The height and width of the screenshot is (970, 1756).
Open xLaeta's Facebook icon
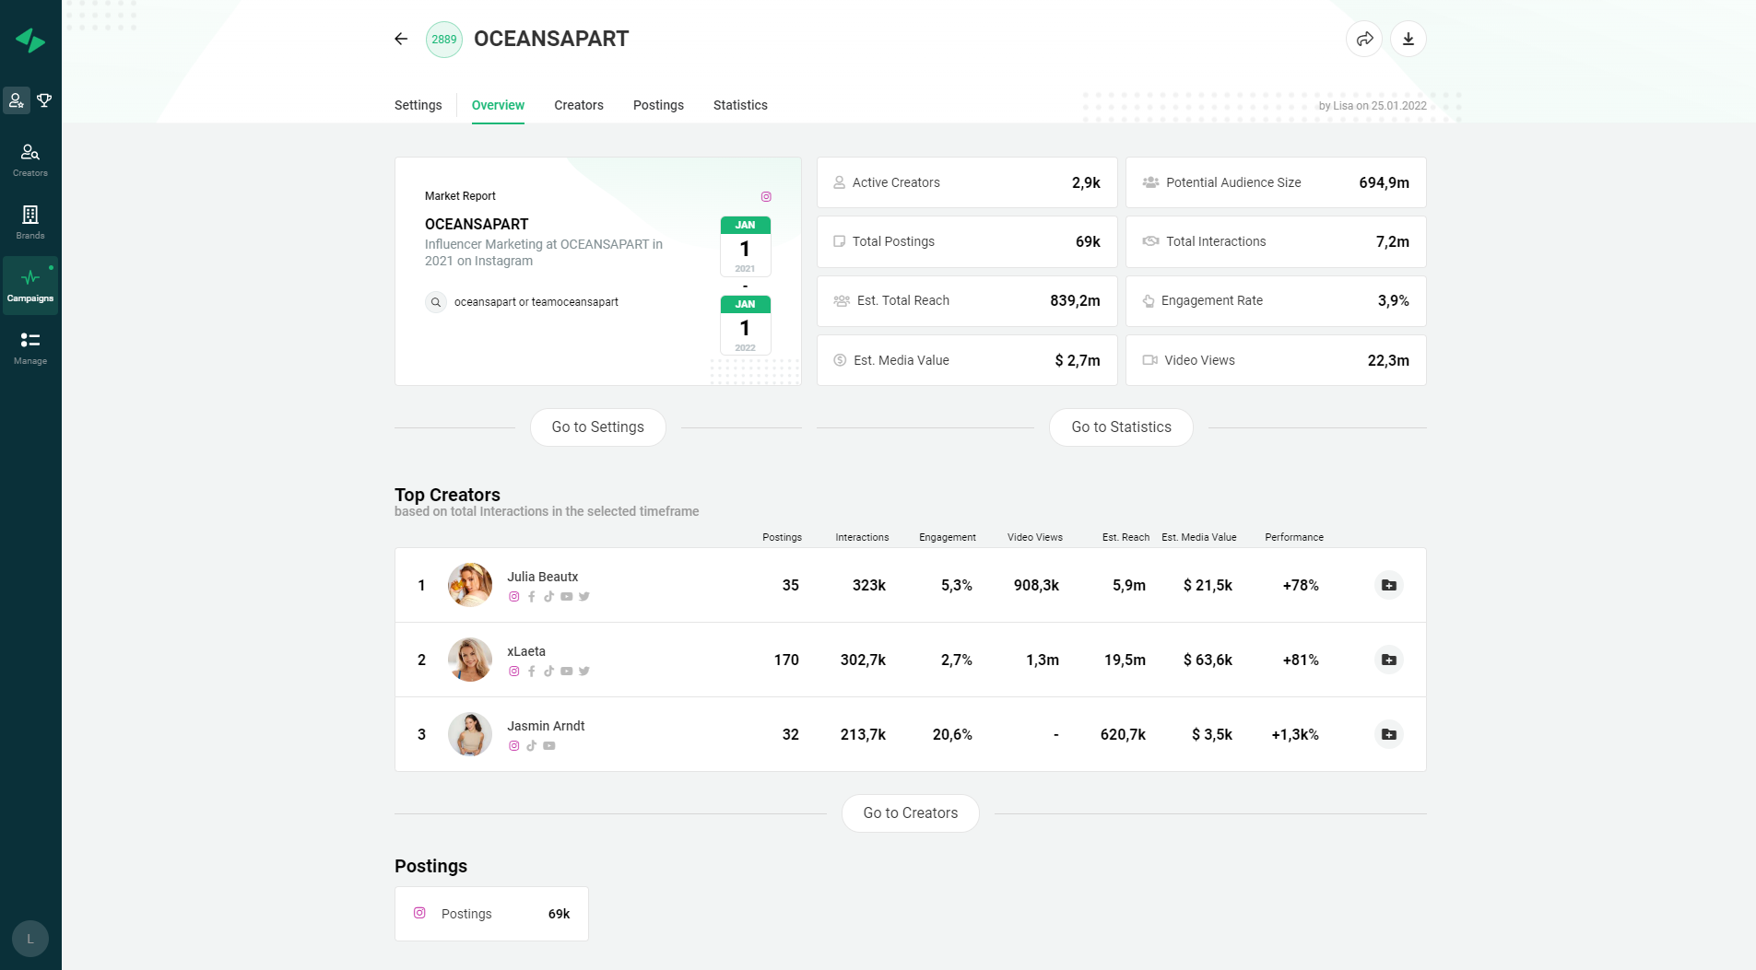pos(532,672)
